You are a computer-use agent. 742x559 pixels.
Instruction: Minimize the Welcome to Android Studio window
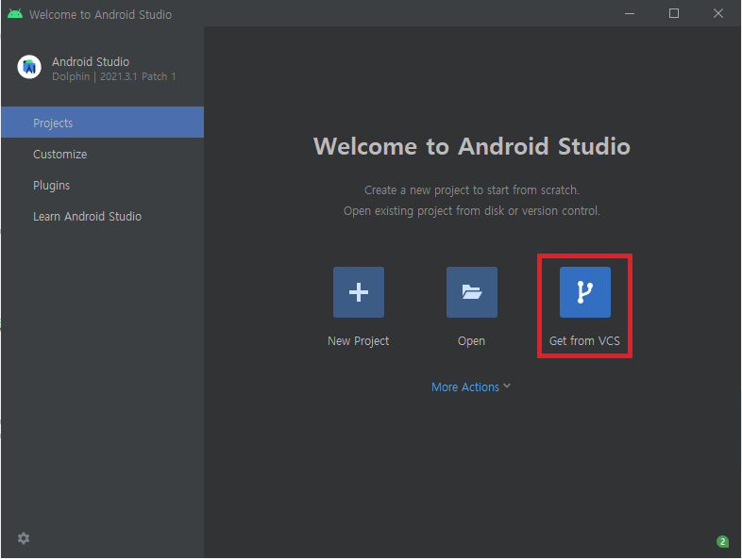click(630, 14)
